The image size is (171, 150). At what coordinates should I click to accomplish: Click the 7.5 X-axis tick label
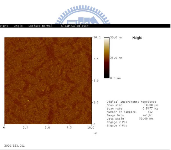tap(69, 128)
